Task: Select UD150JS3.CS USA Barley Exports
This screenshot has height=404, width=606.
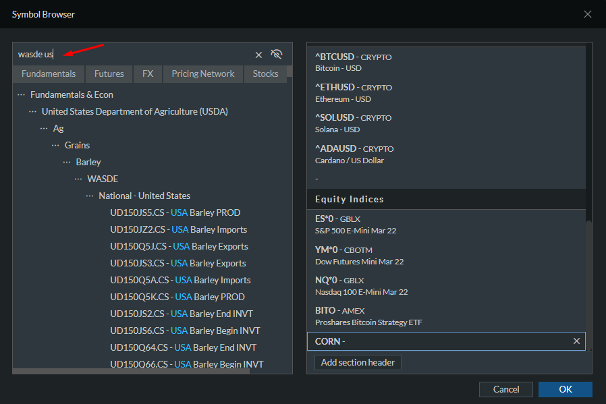Action: (177, 263)
